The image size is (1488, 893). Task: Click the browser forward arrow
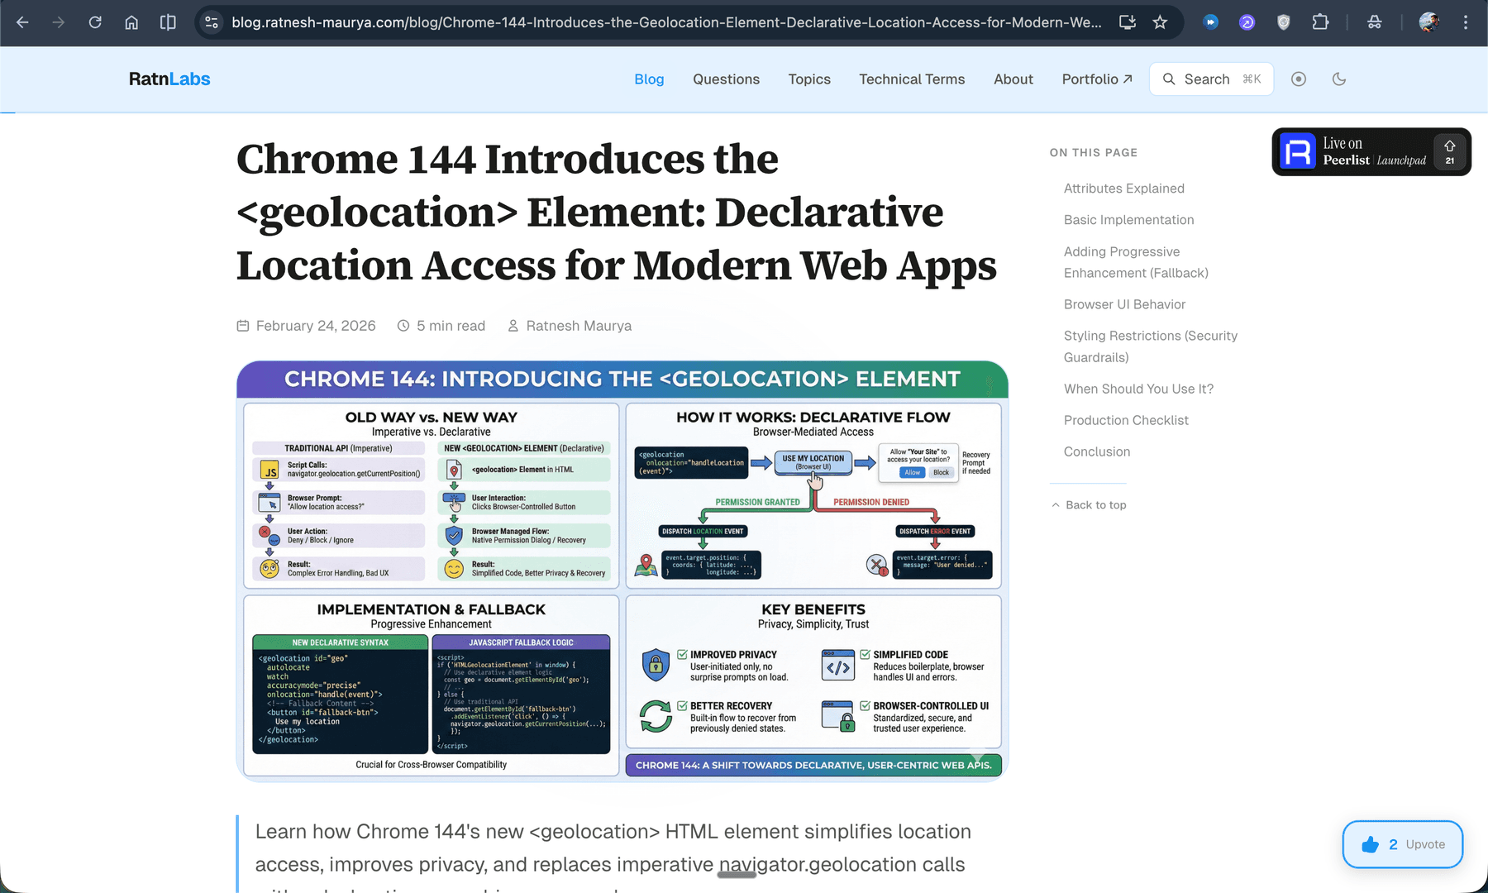59,22
